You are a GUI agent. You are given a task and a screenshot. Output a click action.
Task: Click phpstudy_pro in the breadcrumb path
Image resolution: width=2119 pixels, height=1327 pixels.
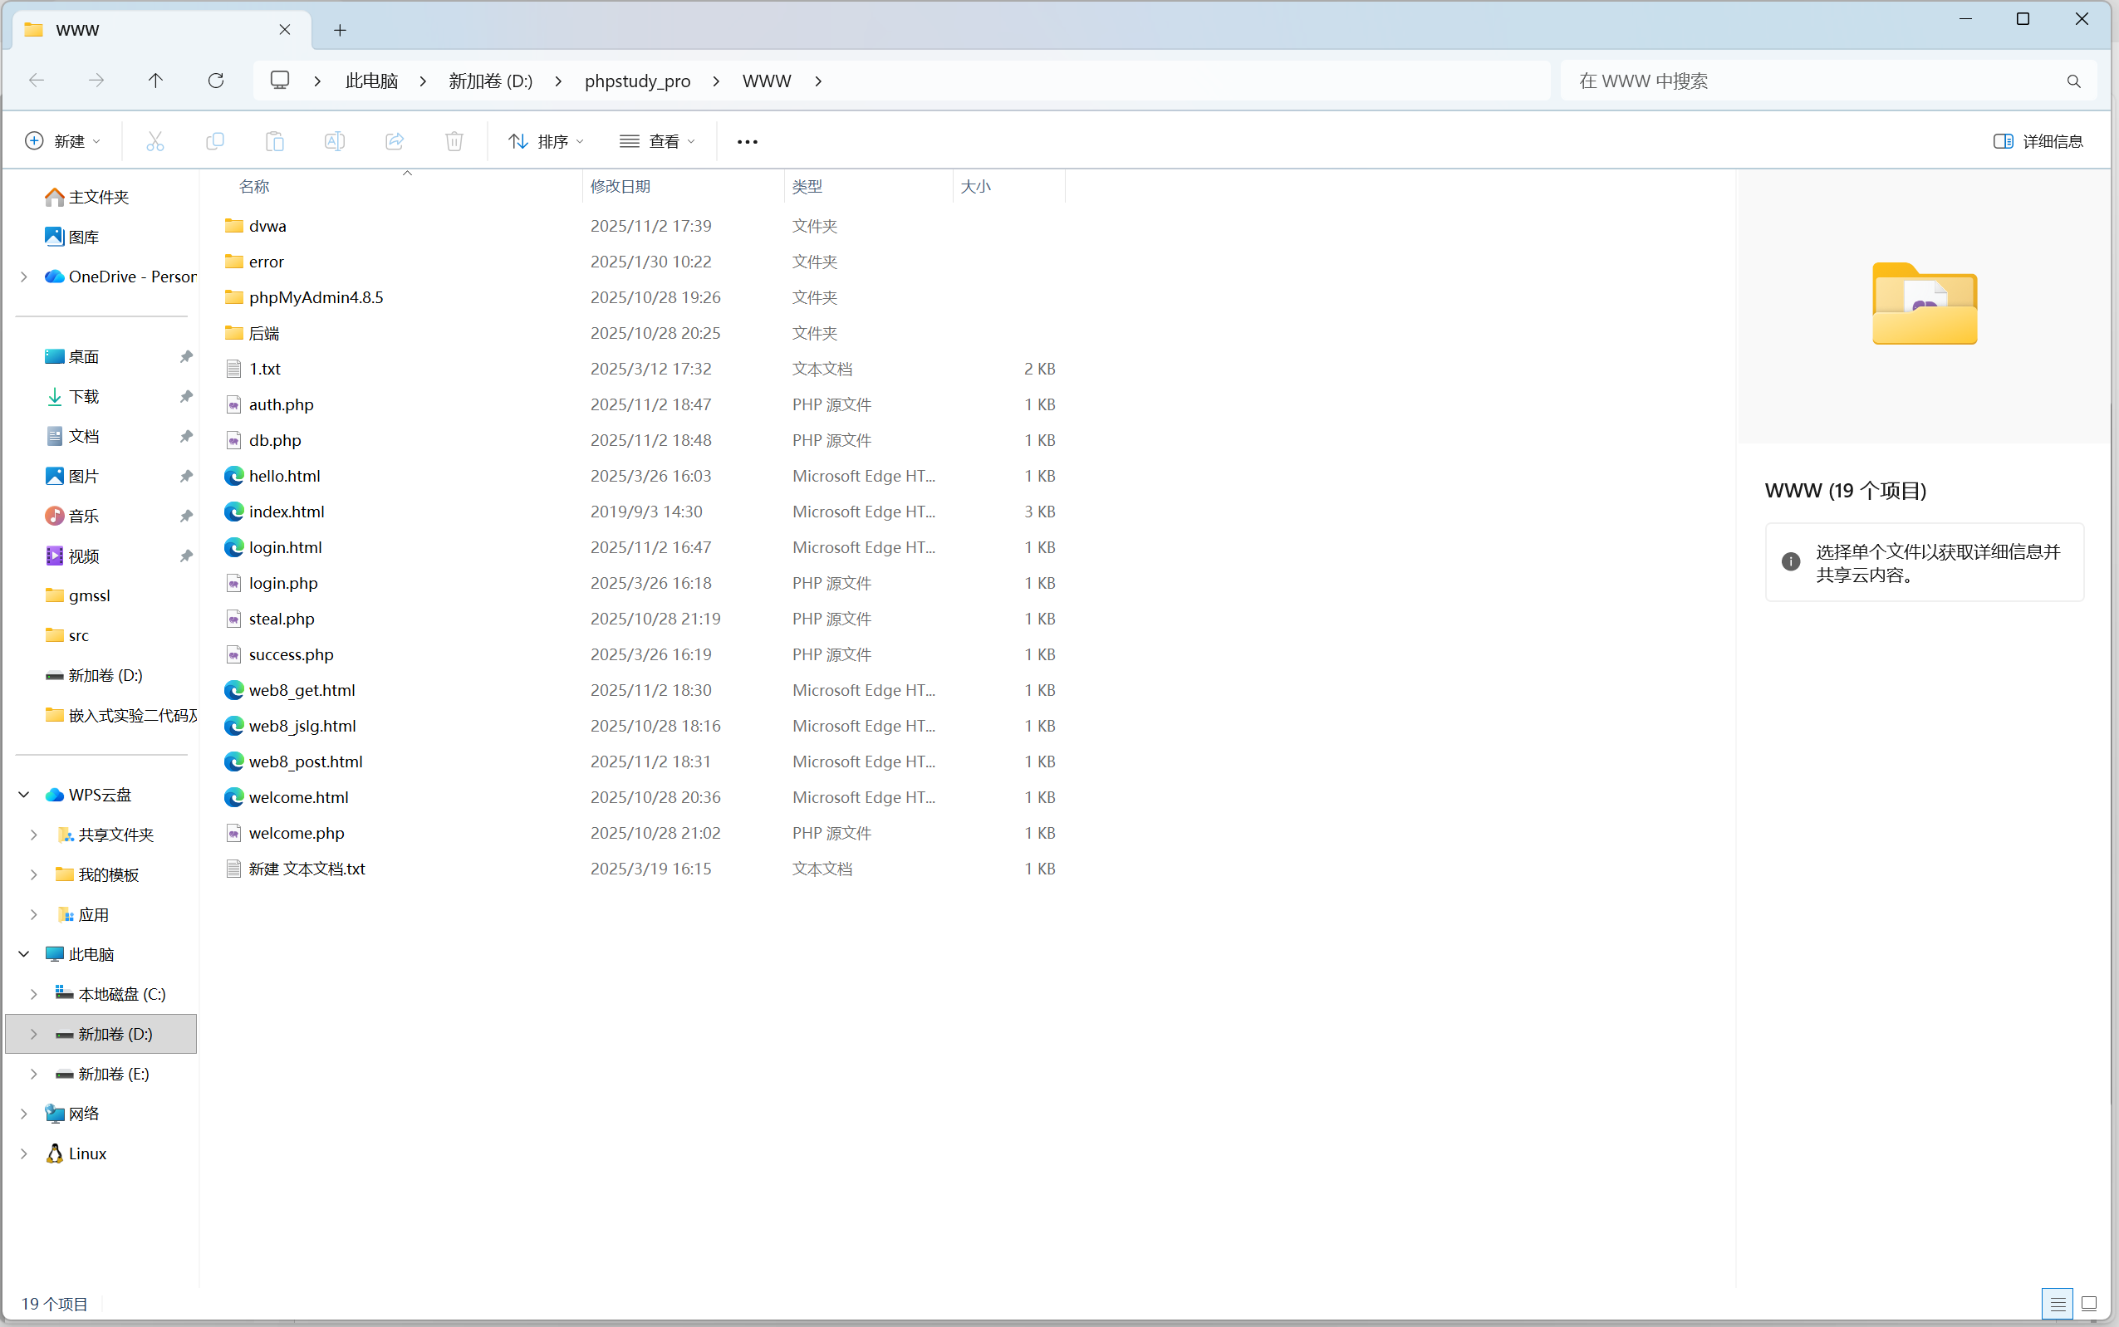(637, 81)
